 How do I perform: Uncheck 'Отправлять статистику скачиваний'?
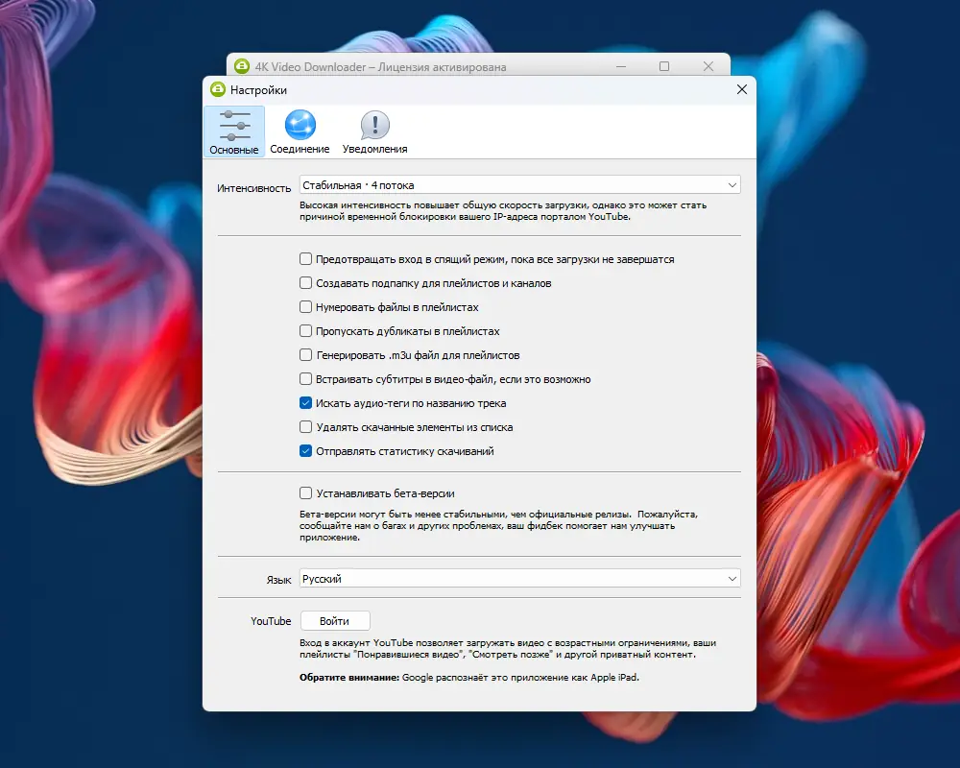tap(306, 451)
